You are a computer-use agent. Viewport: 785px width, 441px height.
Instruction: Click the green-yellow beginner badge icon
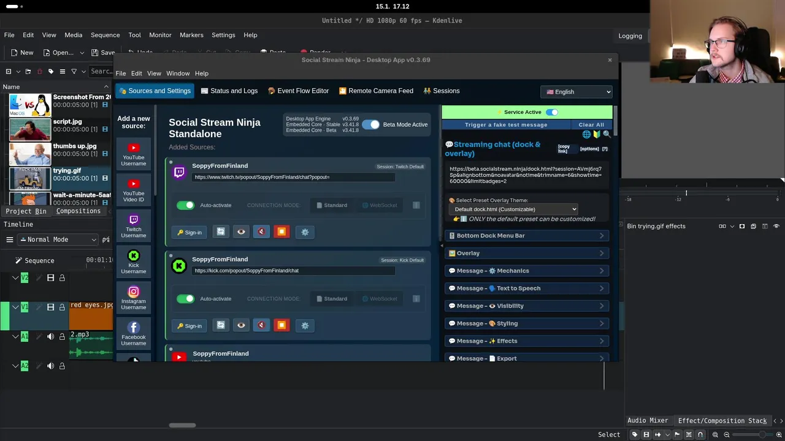coord(597,134)
